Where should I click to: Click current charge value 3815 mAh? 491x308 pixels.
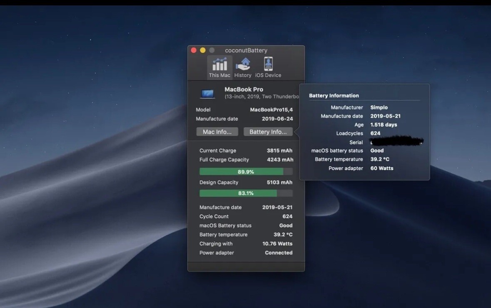(x=279, y=151)
